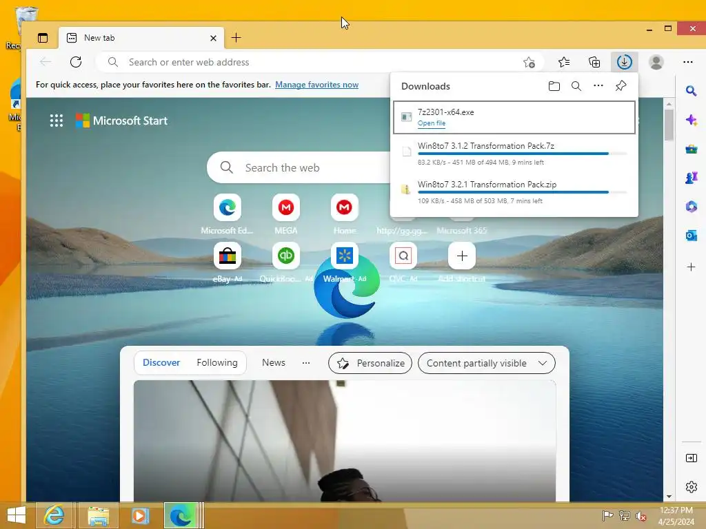Click the page scrollbar up arrow

click(x=669, y=103)
